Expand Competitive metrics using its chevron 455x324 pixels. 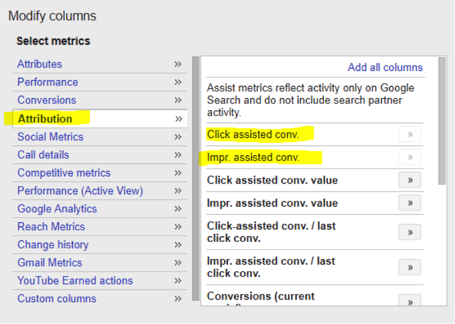click(x=178, y=173)
